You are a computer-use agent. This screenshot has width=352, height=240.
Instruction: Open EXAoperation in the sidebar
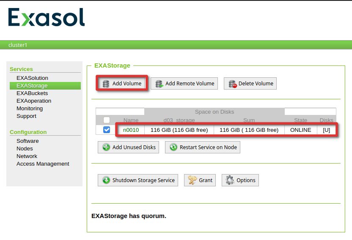point(34,101)
